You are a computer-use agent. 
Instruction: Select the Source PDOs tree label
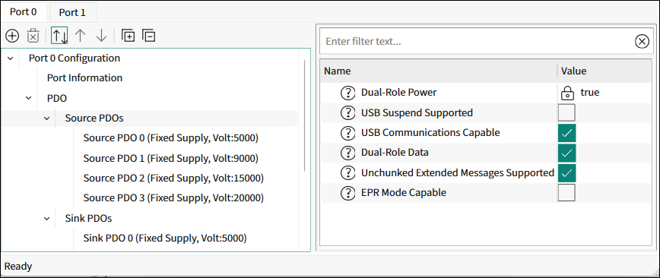pyautogui.click(x=94, y=118)
